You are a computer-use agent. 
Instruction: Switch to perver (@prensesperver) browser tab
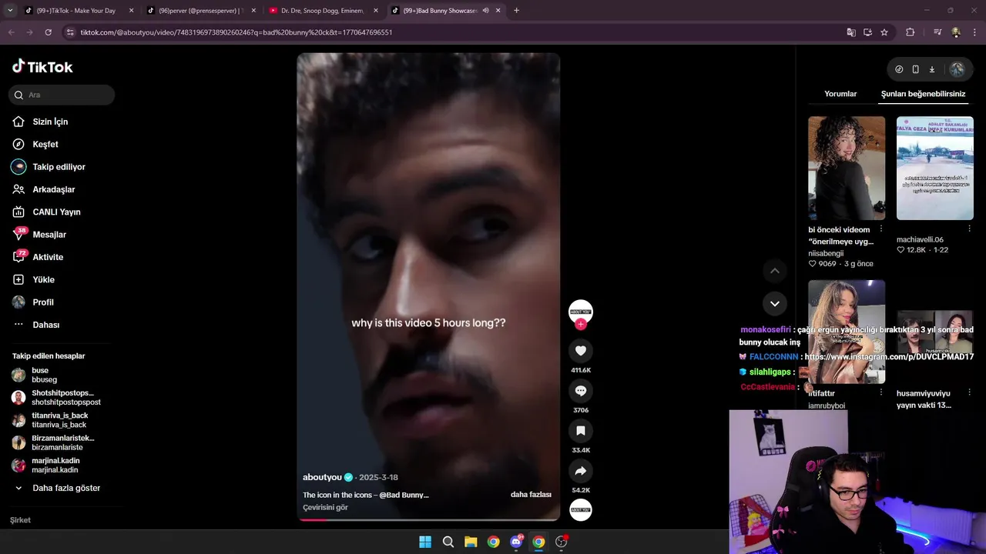pos(200,11)
